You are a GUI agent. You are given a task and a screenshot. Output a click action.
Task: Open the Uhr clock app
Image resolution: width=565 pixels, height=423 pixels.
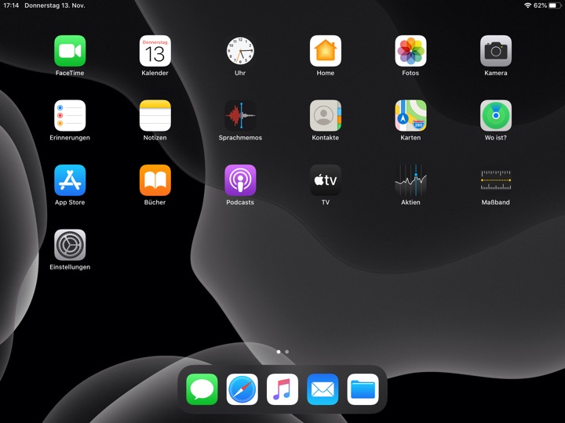[x=240, y=51]
